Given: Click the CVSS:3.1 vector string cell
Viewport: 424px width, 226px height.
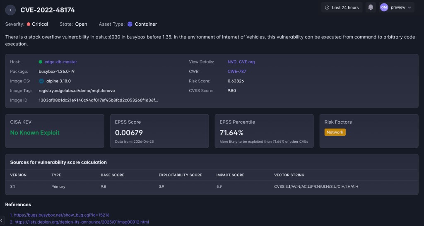Looking at the screenshot, I should click(316, 187).
